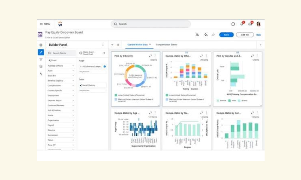
Task: Click the top Search box
Action: click(x=151, y=24)
